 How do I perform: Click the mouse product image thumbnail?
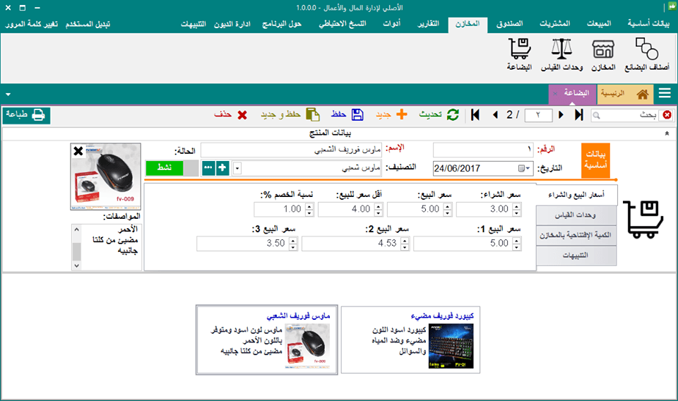point(105,176)
